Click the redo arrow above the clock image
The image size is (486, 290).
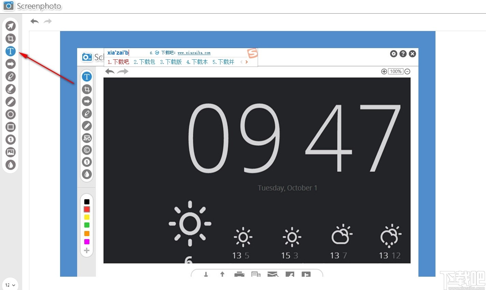tap(123, 71)
